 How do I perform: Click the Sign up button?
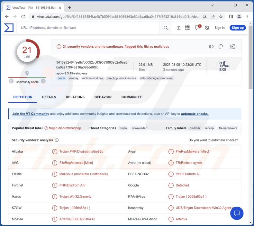tap(238, 28)
